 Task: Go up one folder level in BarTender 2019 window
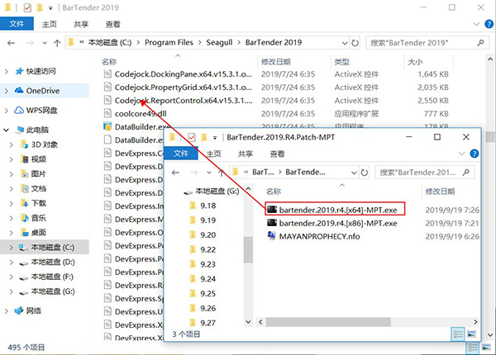[x=57, y=43]
